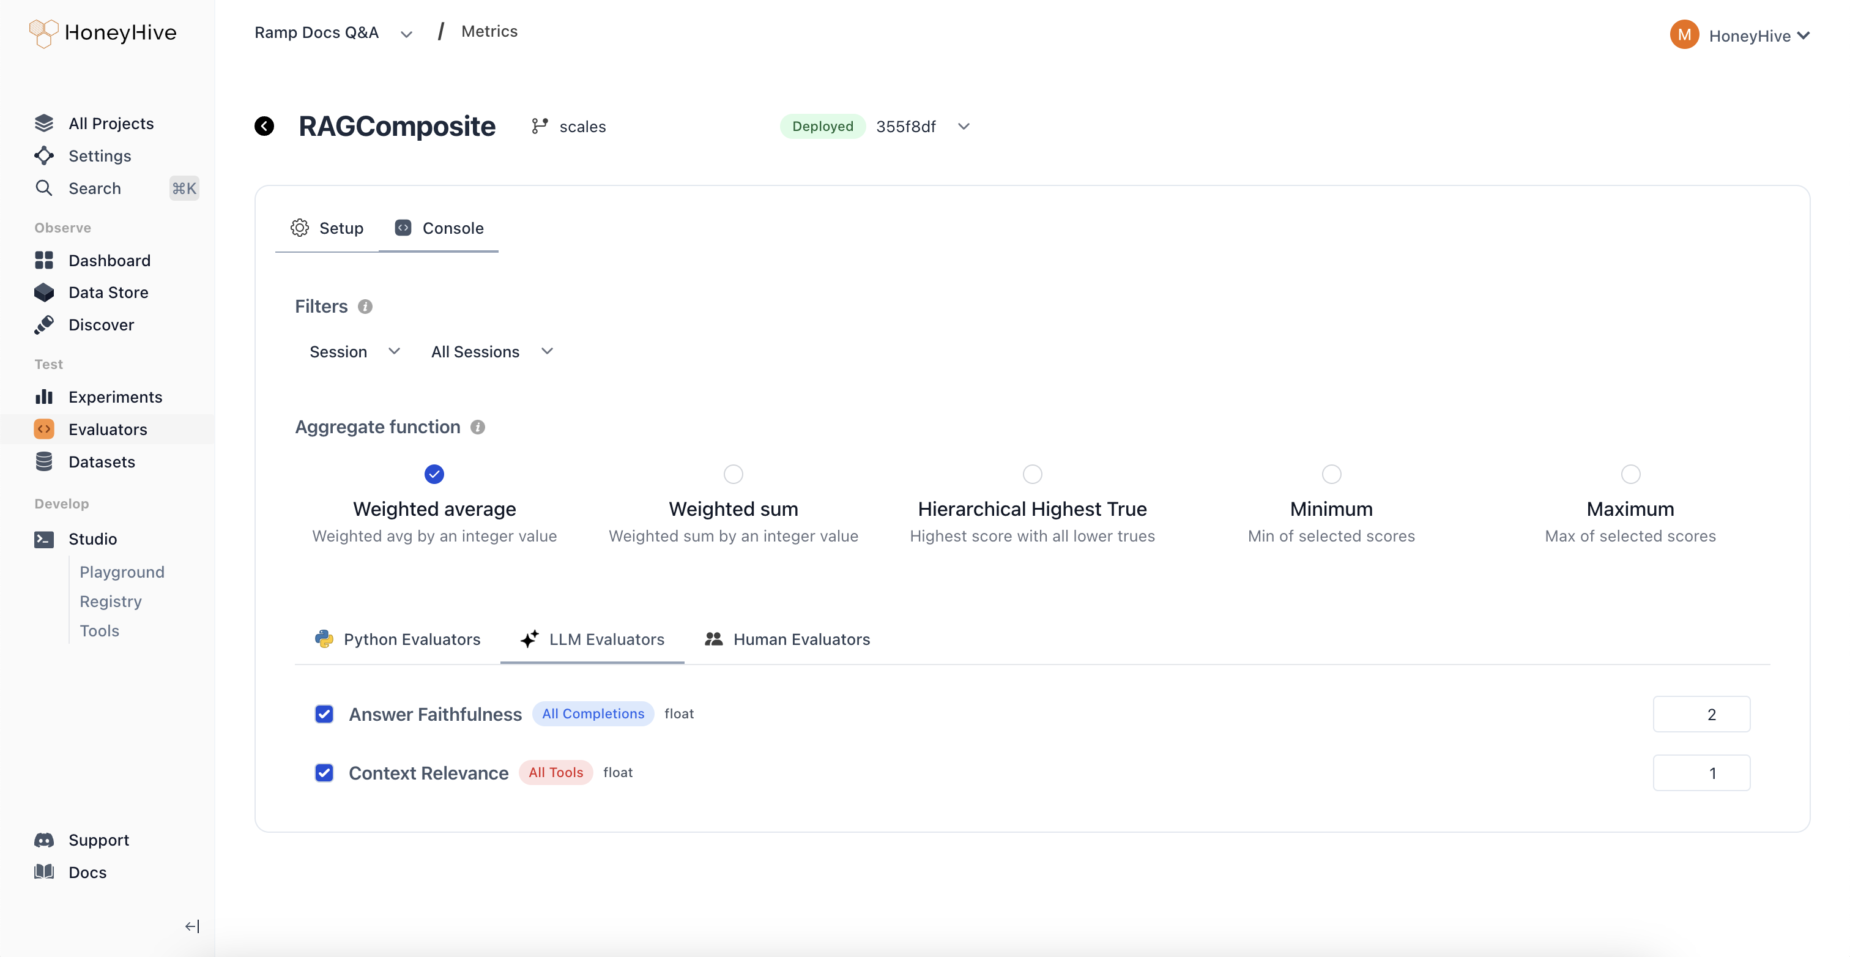Collapse the sidebar with the arrow icon
The height and width of the screenshot is (957, 1850).
coord(191,926)
